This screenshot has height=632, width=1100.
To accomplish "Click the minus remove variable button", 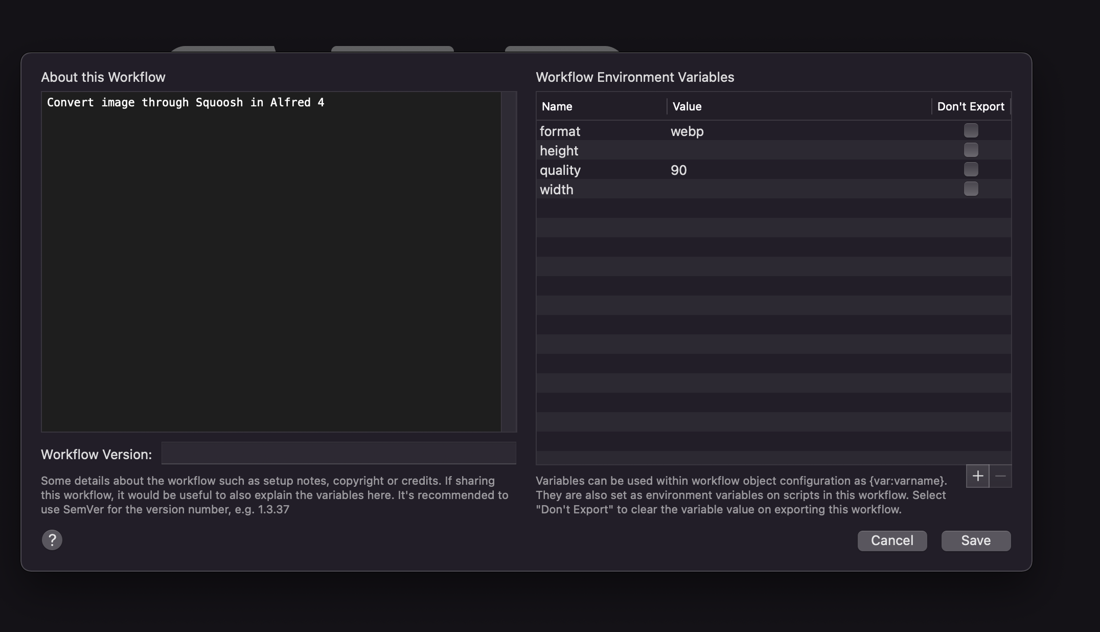I will click(x=1000, y=476).
